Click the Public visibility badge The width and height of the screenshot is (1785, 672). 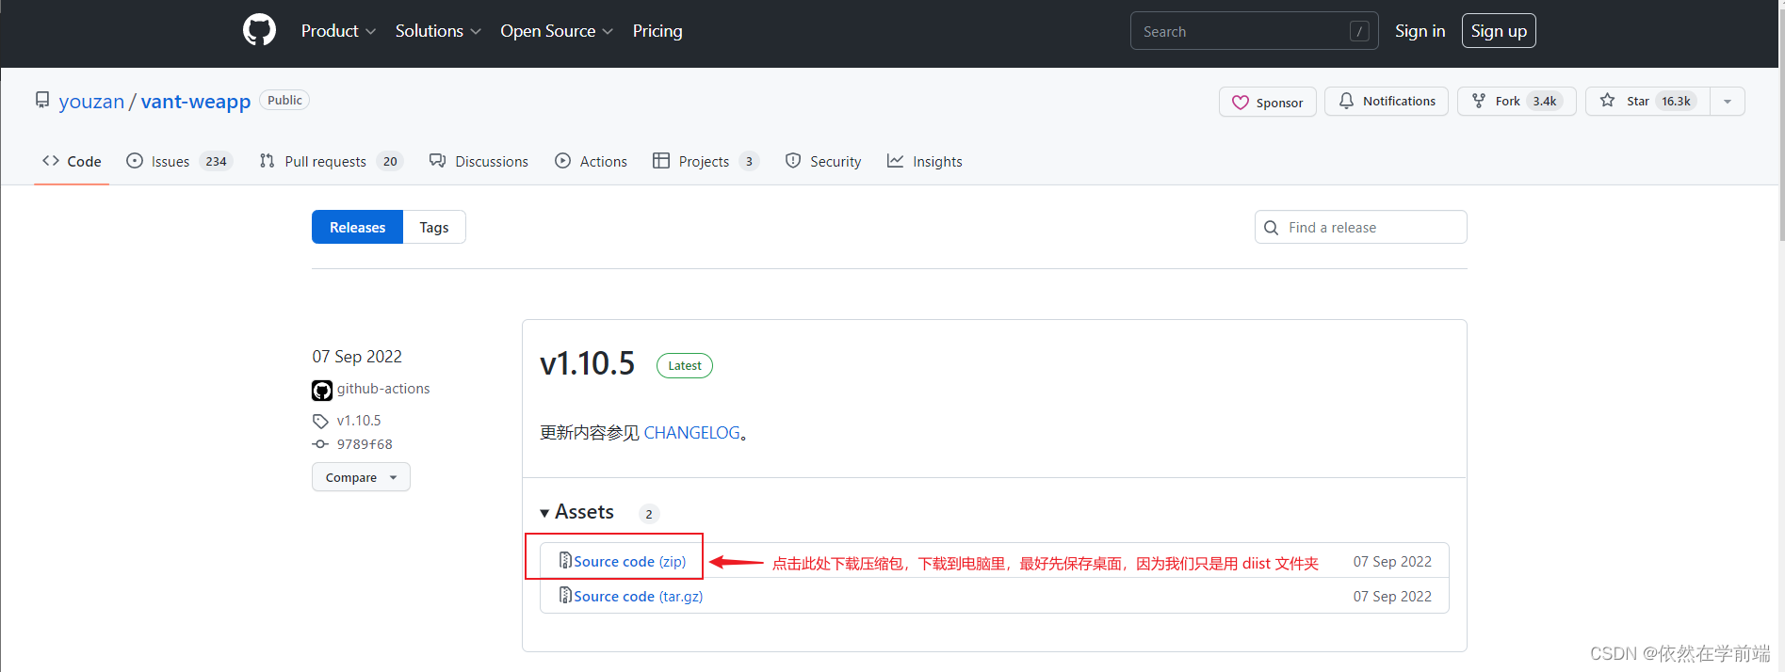pyautogui.click(x=284, y=100)
